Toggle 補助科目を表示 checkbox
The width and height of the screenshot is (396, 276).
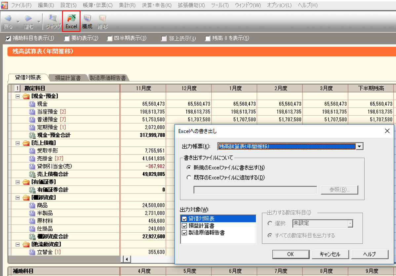click(x=8, y=38)
